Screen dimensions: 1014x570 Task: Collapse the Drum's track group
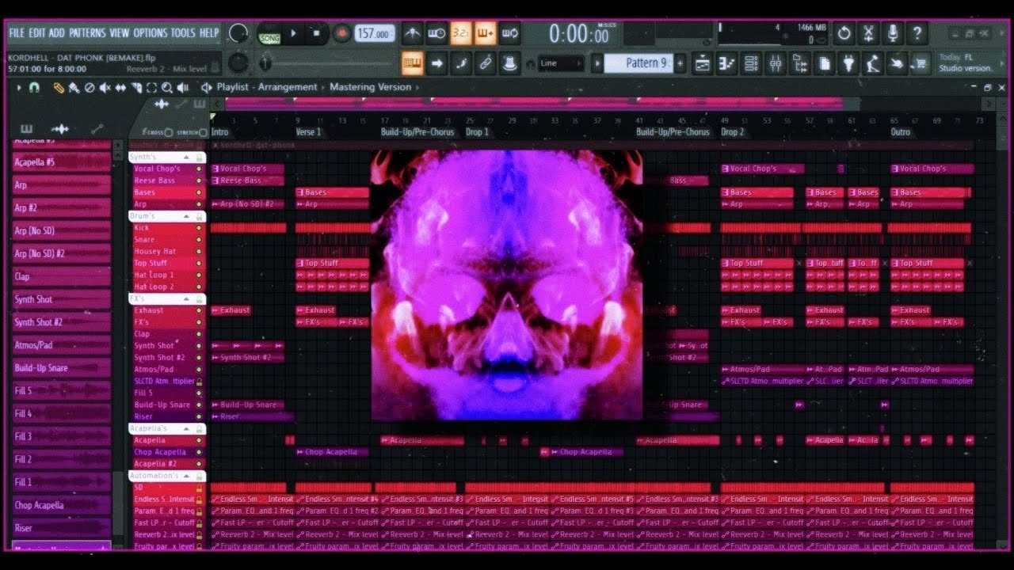pyautogui.click(x=188, y=216)
